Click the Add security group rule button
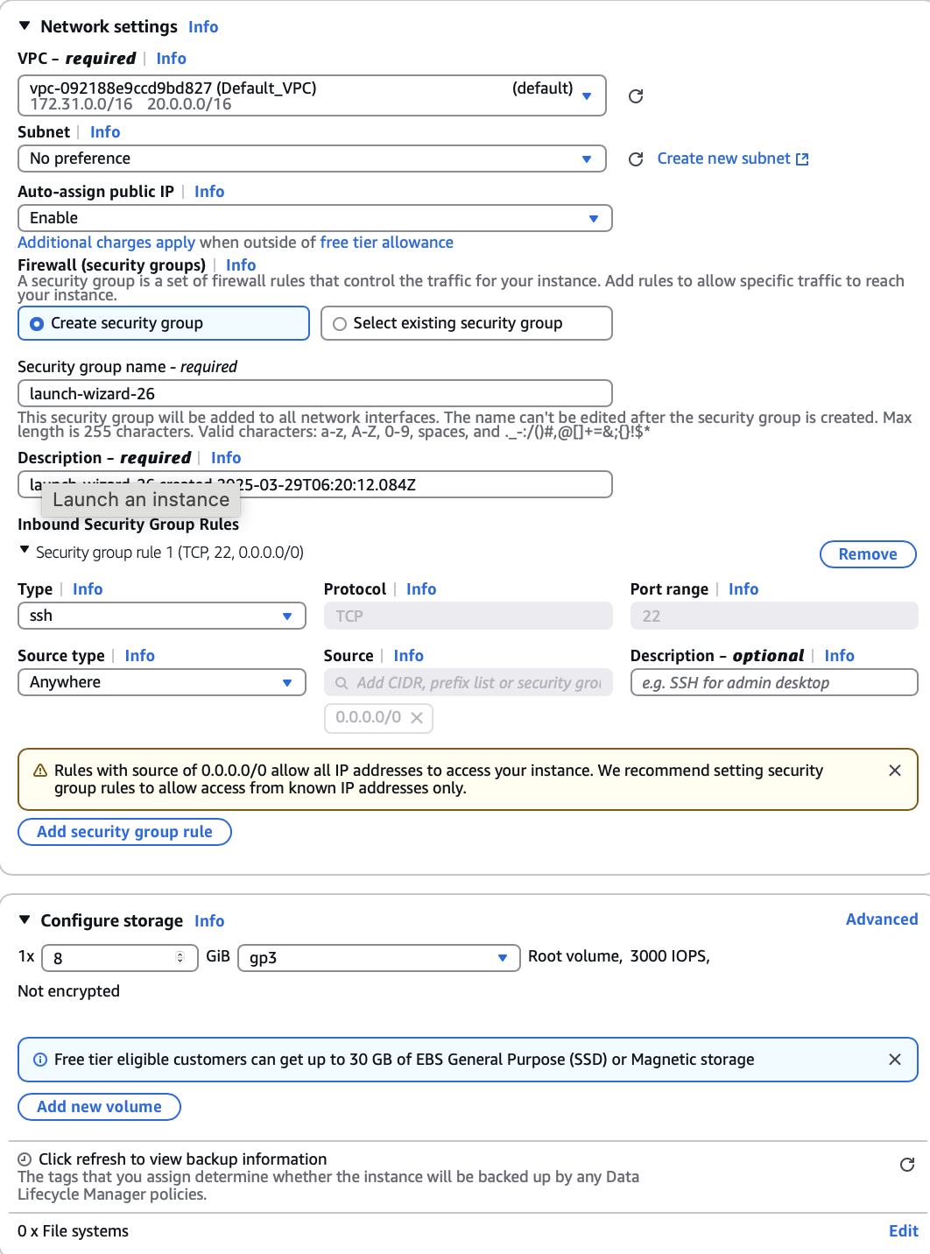The height and width of the screenshot is (1254, 930). click(124, 832)
